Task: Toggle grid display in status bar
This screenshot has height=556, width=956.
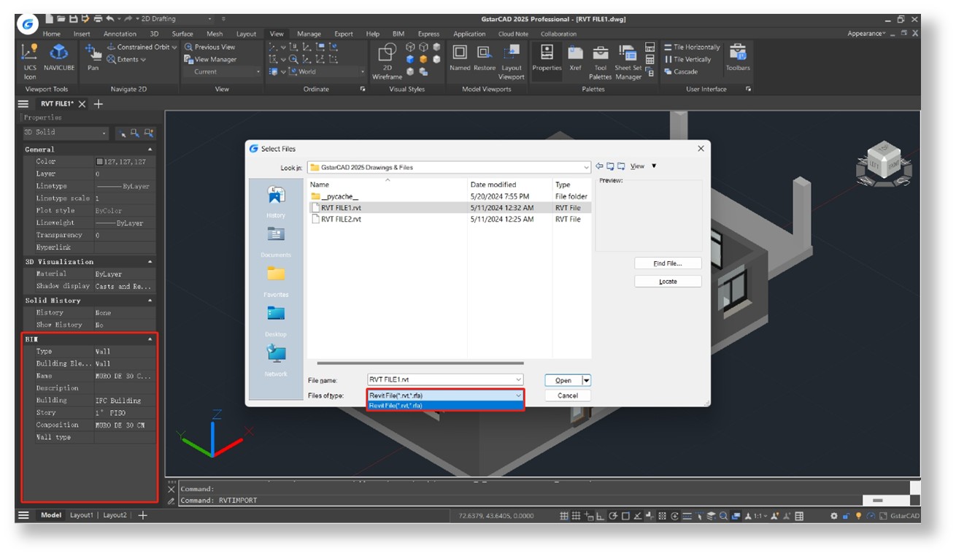Action: point(564,516)
